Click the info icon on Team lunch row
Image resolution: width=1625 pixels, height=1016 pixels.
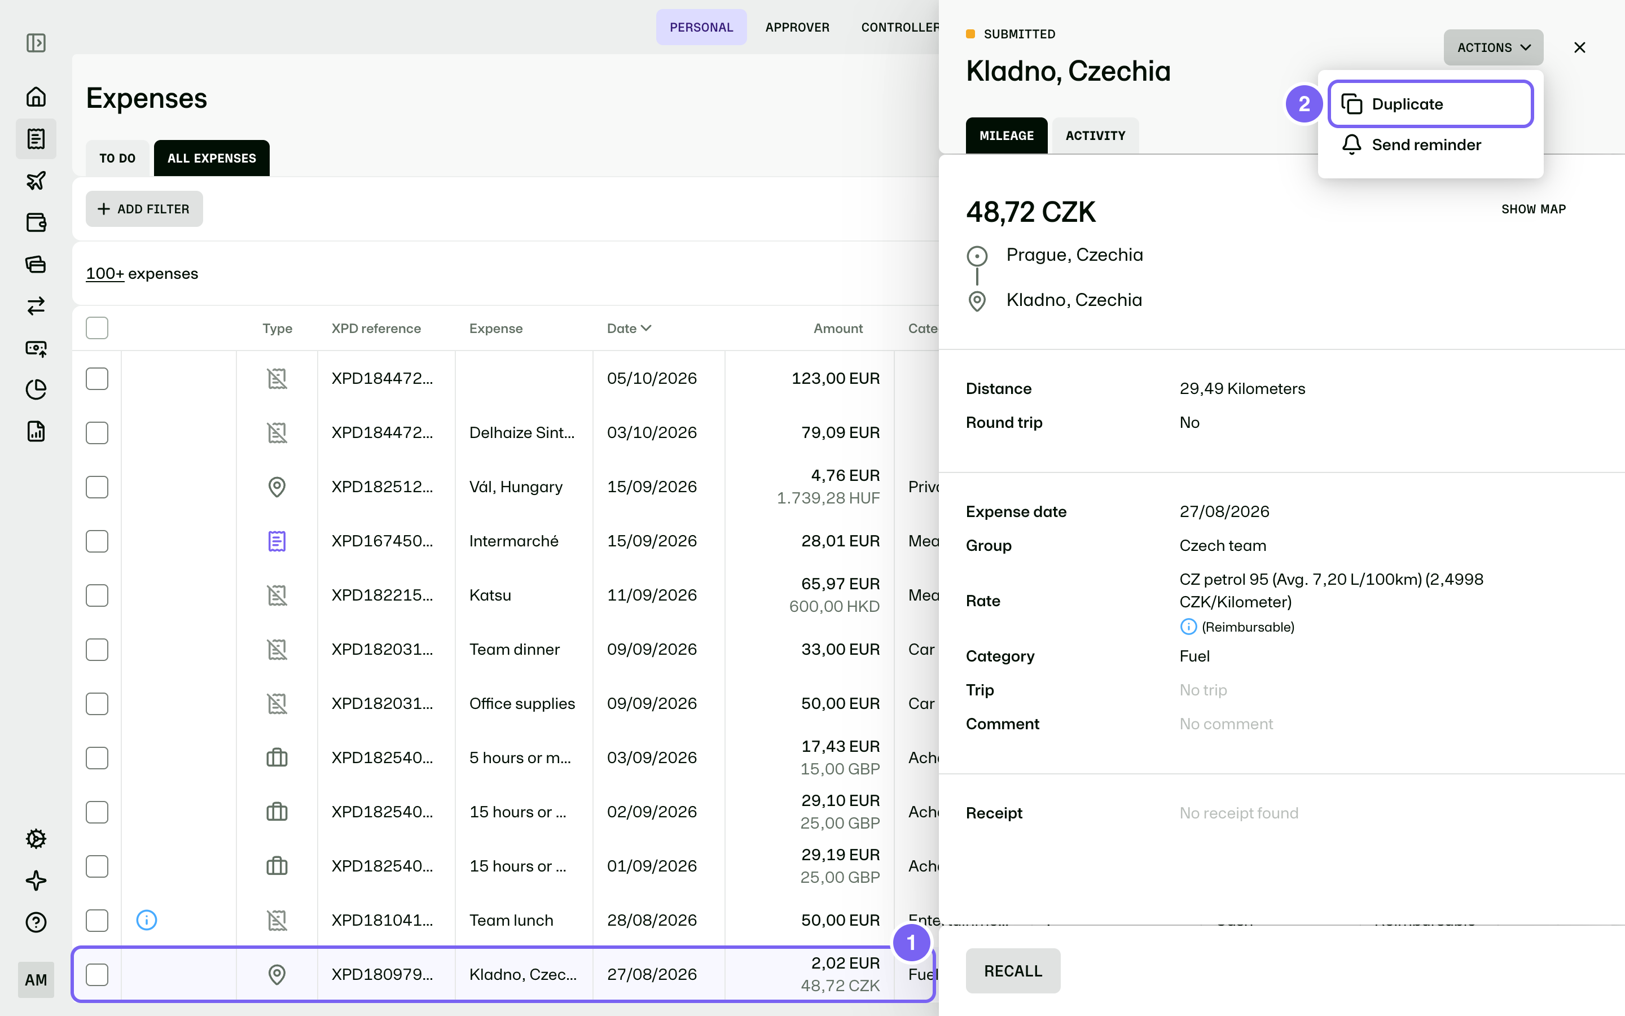pyautogui.click(x=146, y=920)
